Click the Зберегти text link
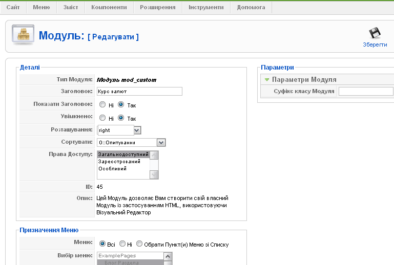This screenshot has height=265, width=394. tap(375, 45)
